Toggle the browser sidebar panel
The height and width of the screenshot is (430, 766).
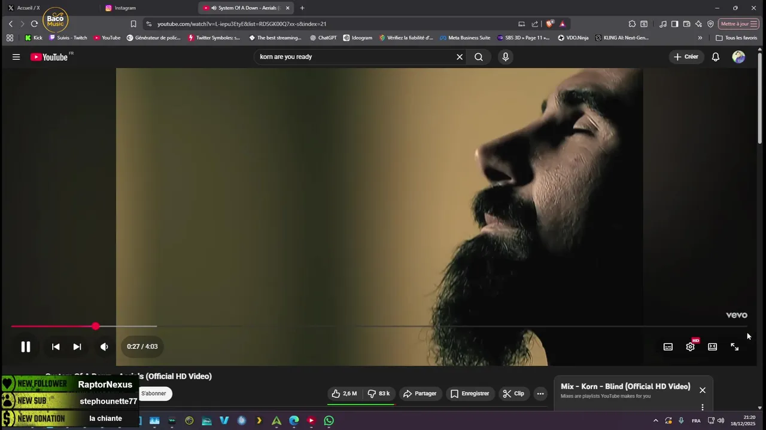pyautogui.click(x=674, y=24)
